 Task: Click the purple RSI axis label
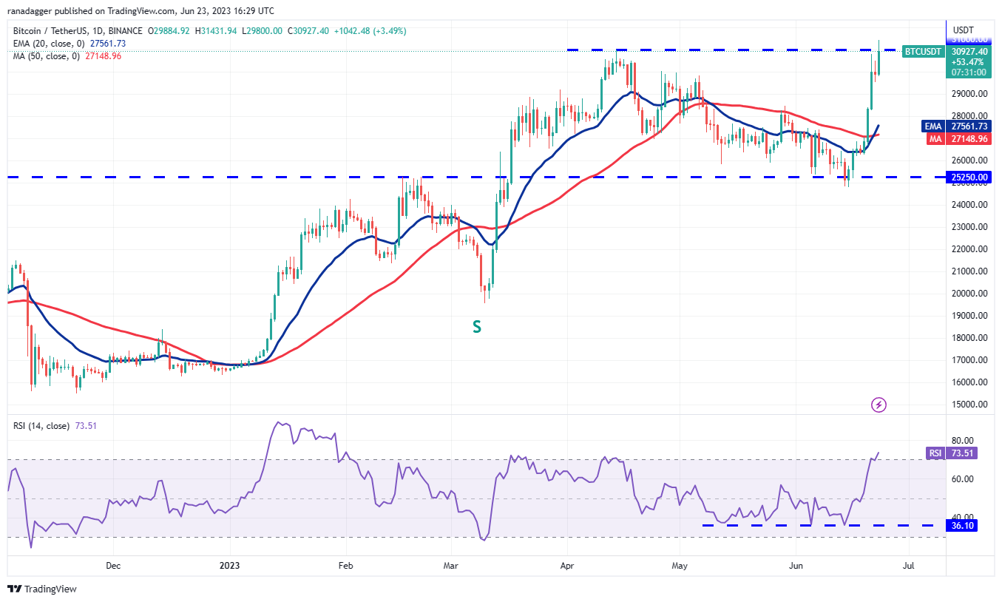coord(935,453)
